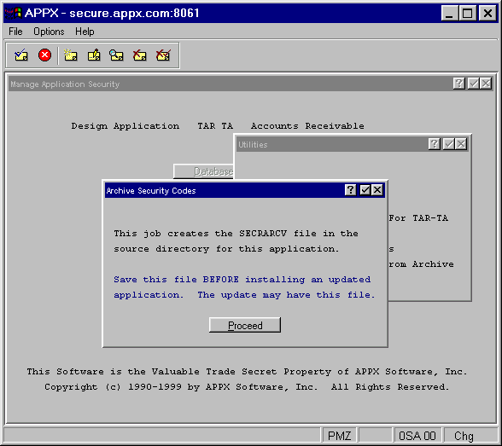The height and width of the screenshot is (446, 502).
Task: Click checkmark in Archive Security Codes title bar
Action: [365, 190]
